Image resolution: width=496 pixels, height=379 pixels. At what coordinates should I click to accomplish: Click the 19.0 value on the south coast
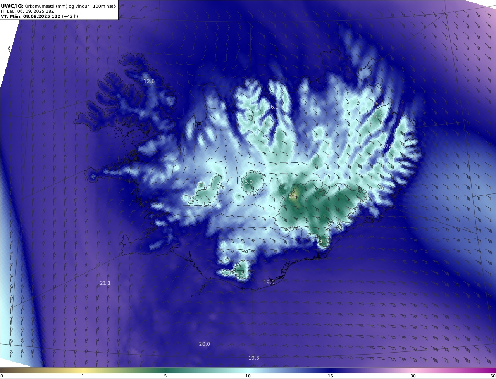pos(269,283)
